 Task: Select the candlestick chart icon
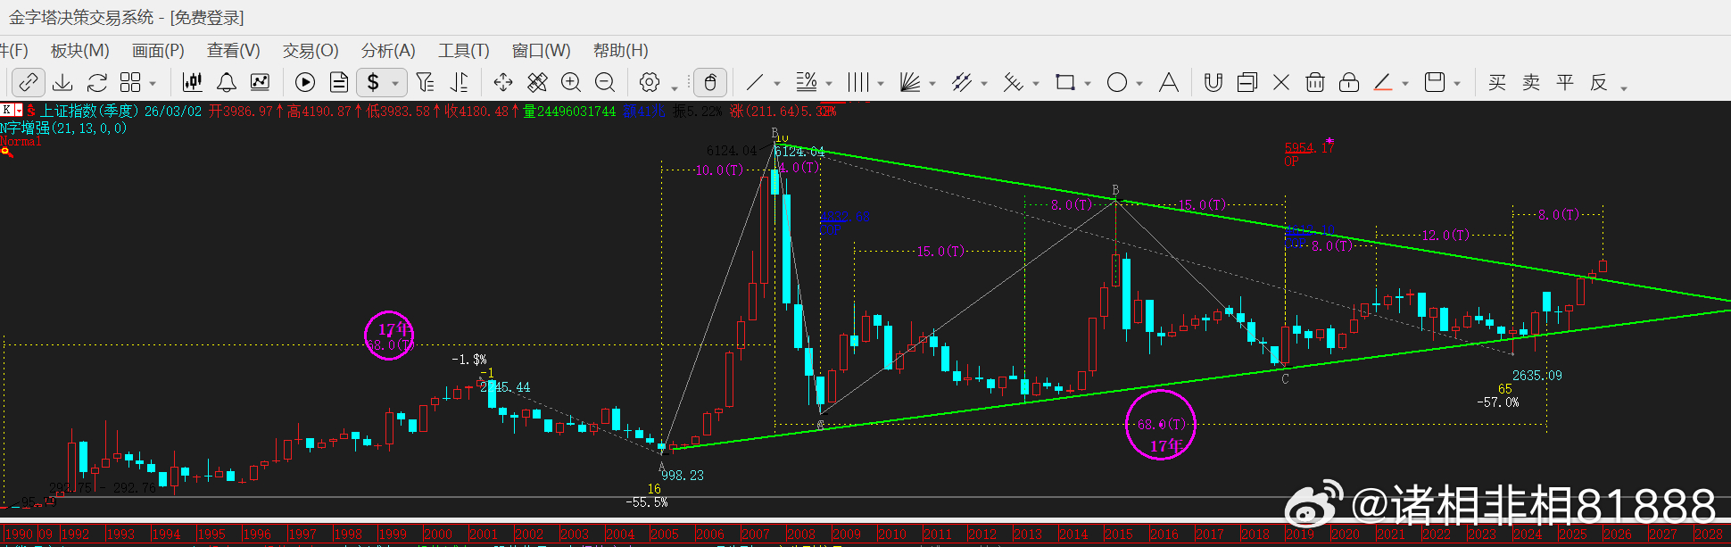click(192, 82)
